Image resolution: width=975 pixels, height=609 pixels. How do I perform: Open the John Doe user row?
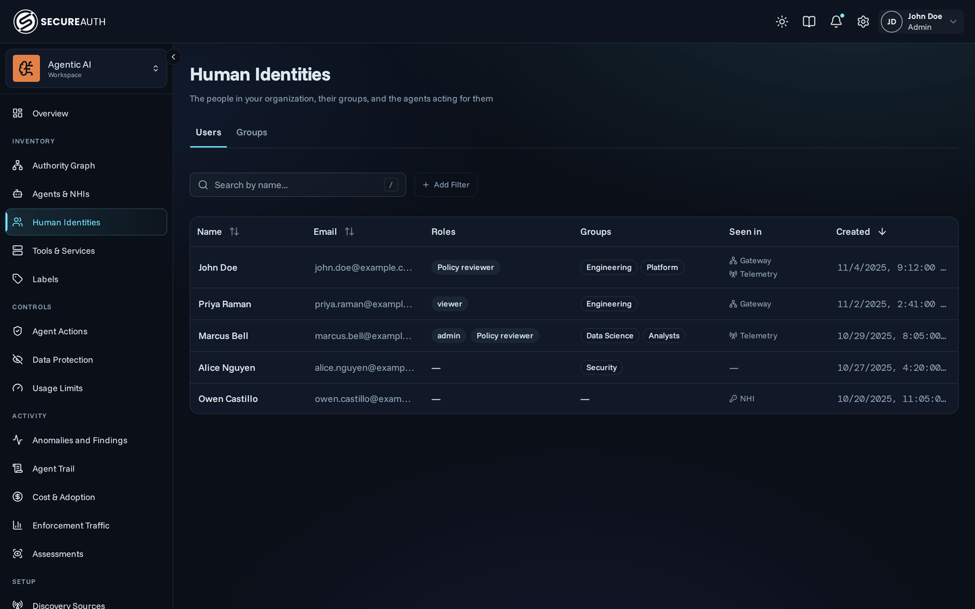tap(574, 267)
